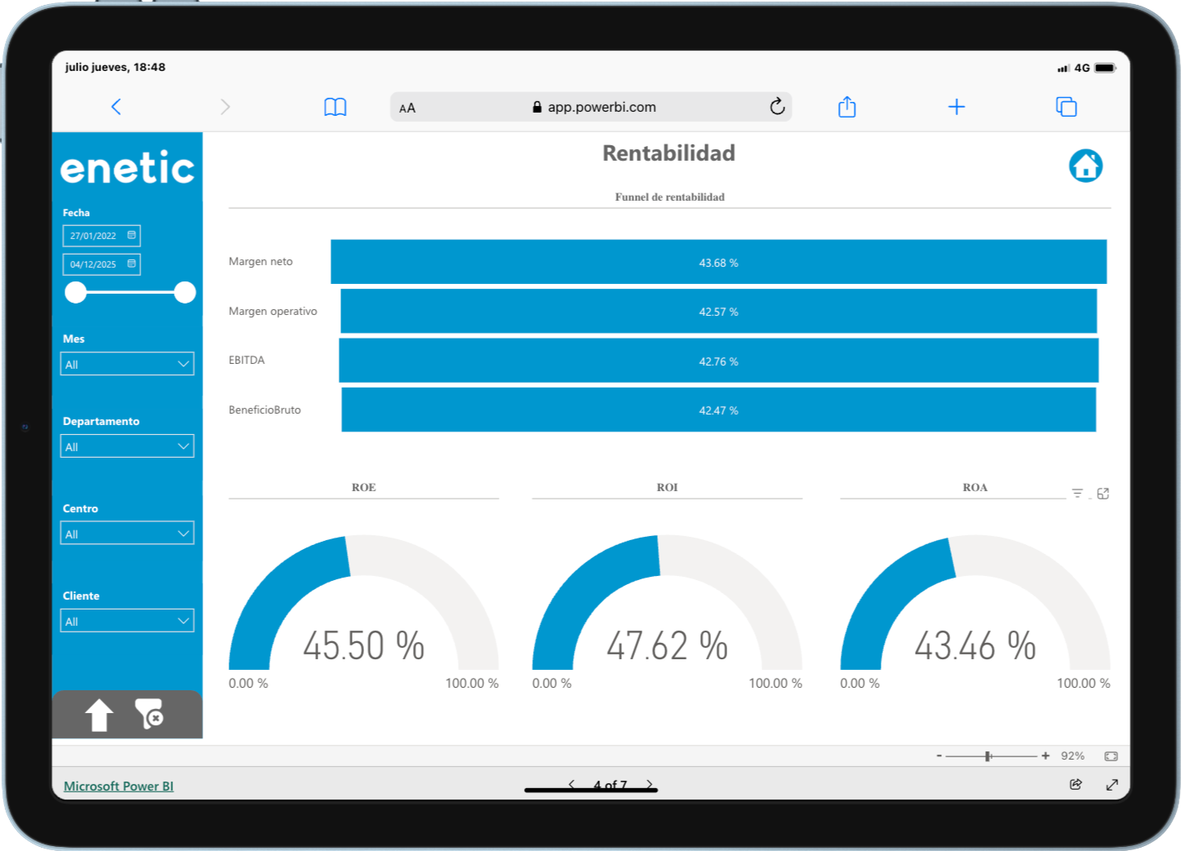Open the Microsoft Power BI link

pyautogui.click(x=118, y=786)
